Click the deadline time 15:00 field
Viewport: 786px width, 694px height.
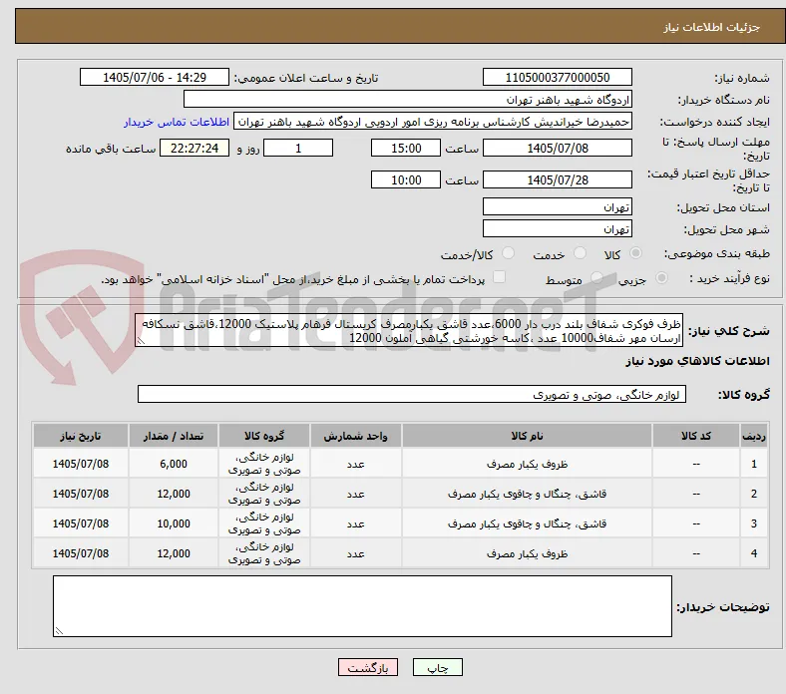click(x=406, y=148)
